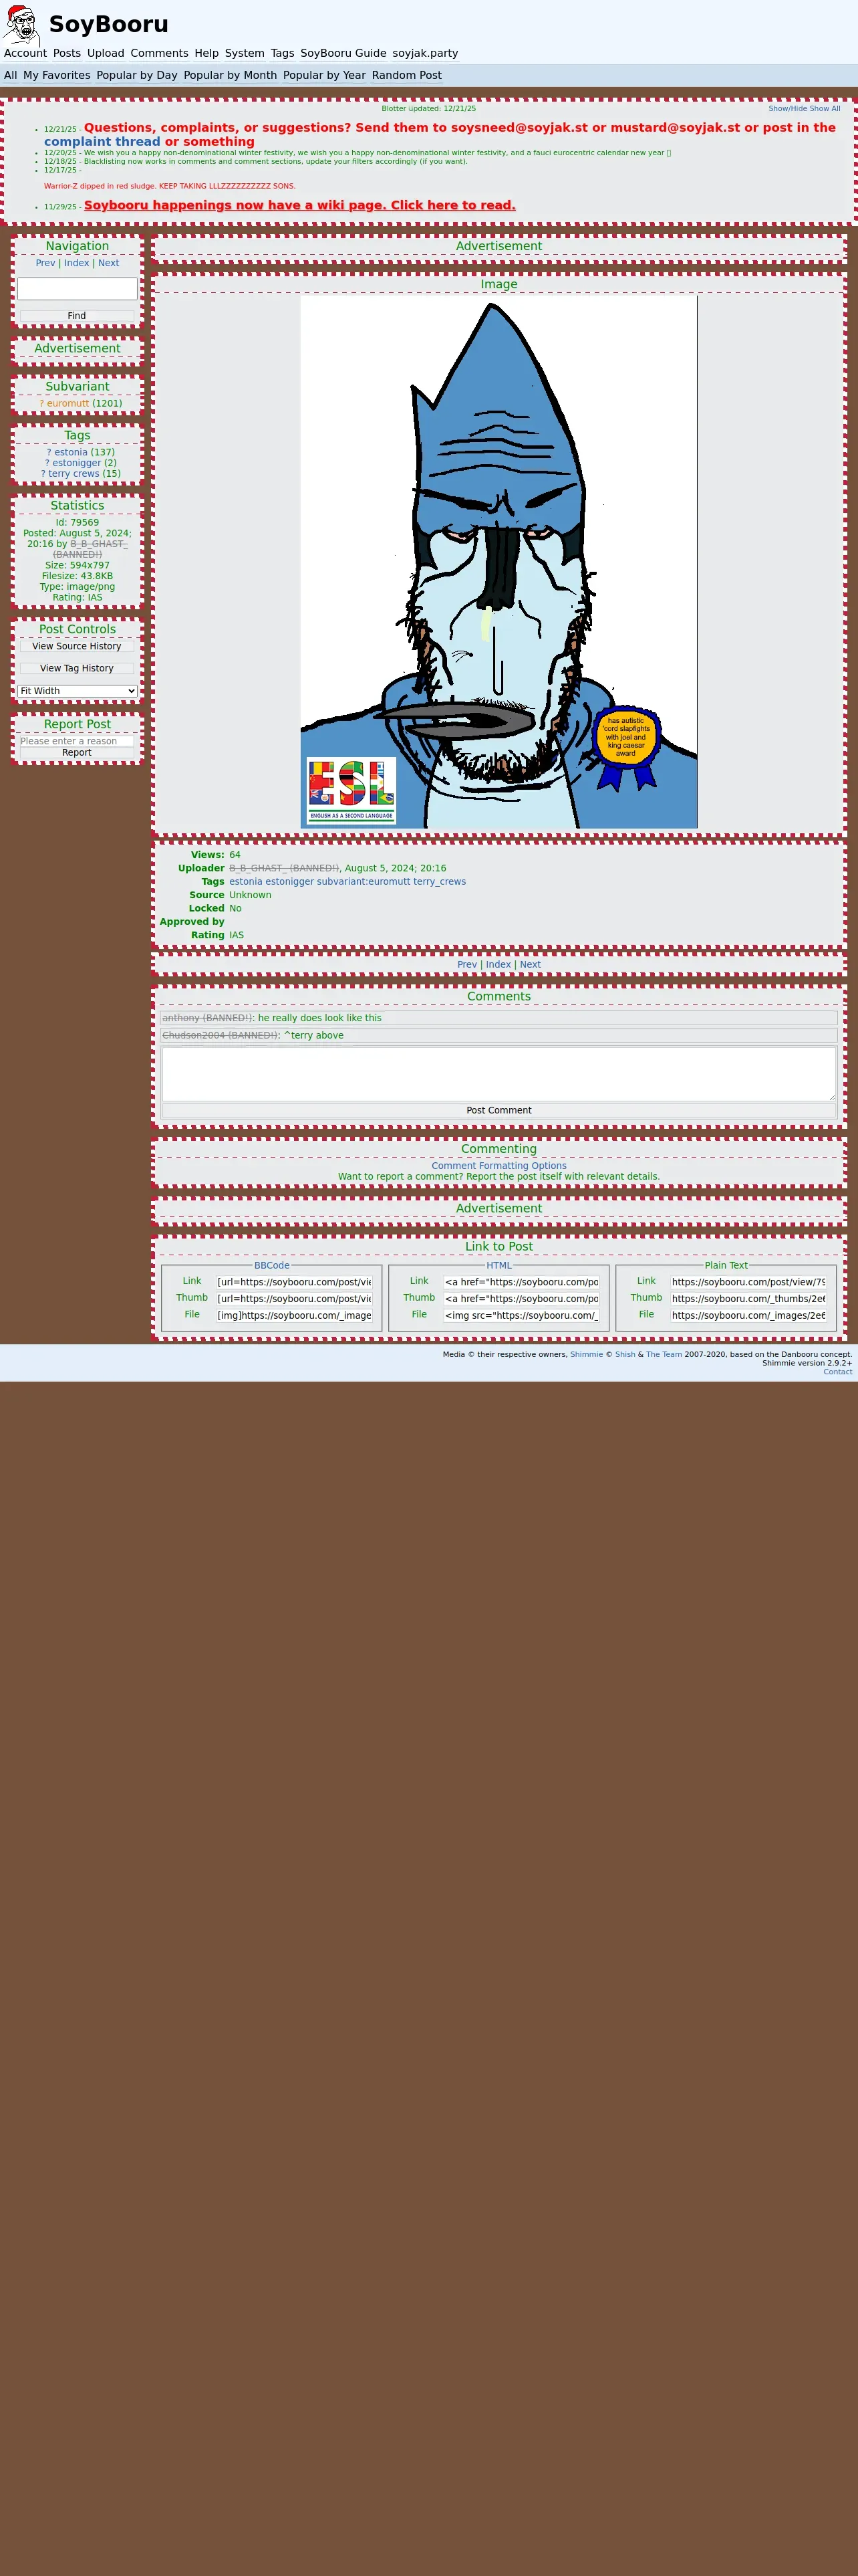This screenshot has height=2576, width=858.
Task: Open the Soybooru happenings wiki page link
Action: tap(299, 205)
